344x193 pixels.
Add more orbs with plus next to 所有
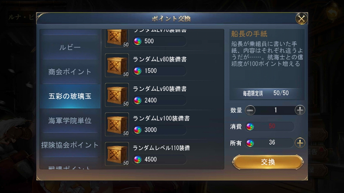coord(300,143)
